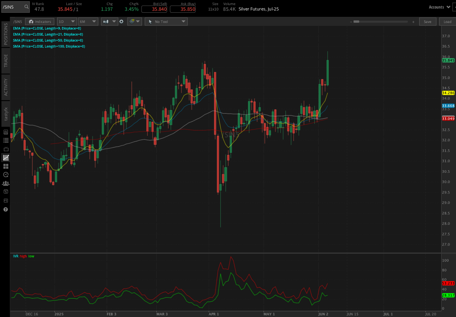Click the help question mark icon
The width and height of the screenshot is (456, 317).
[5, 209]
